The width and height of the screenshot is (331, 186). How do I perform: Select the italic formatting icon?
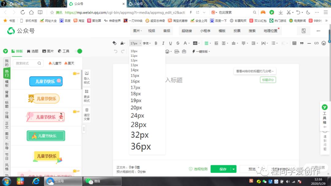(x=163, y=43)
